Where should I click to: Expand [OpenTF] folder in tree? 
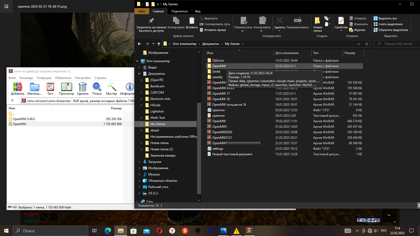coord(141,80)
